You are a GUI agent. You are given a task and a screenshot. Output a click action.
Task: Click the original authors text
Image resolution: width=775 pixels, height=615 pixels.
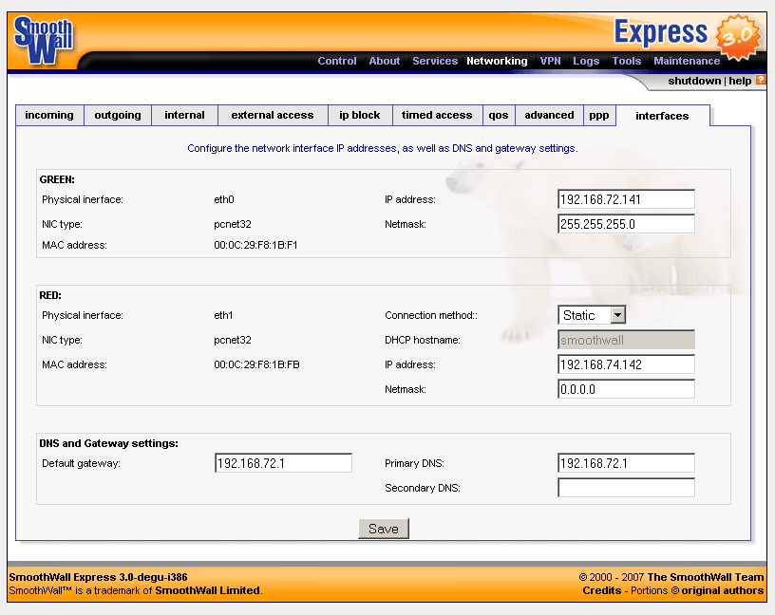pyautogui.click(x=722, y=590)
